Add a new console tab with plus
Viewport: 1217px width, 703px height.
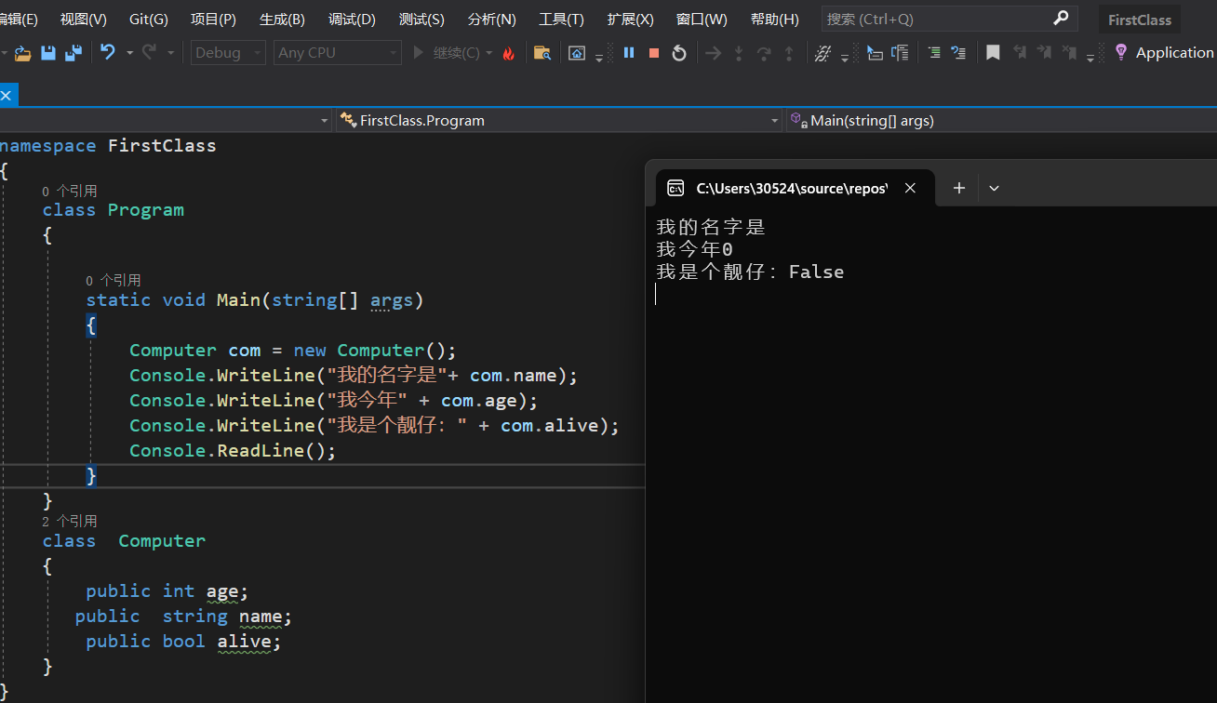(959, 188)
